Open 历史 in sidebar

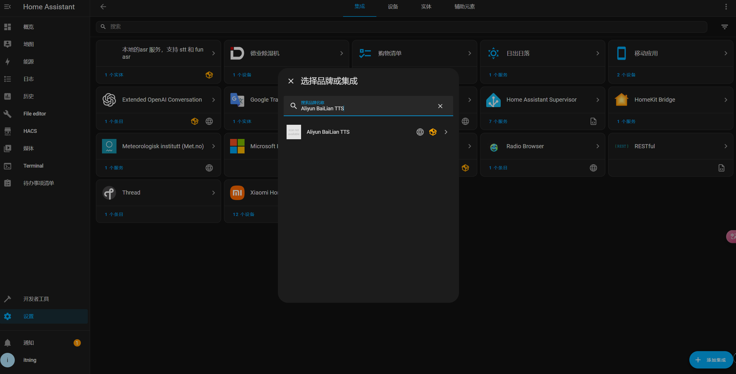[44, 96]
